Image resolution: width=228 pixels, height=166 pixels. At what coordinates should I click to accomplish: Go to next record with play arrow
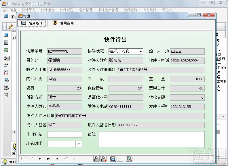pyautogui.click(x=40, y=159)
